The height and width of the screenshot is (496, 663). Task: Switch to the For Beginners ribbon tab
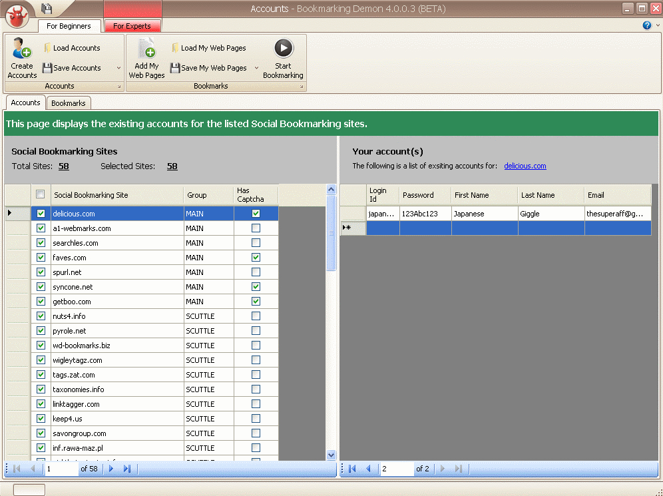pyautogui.click(x=69, y=26)
